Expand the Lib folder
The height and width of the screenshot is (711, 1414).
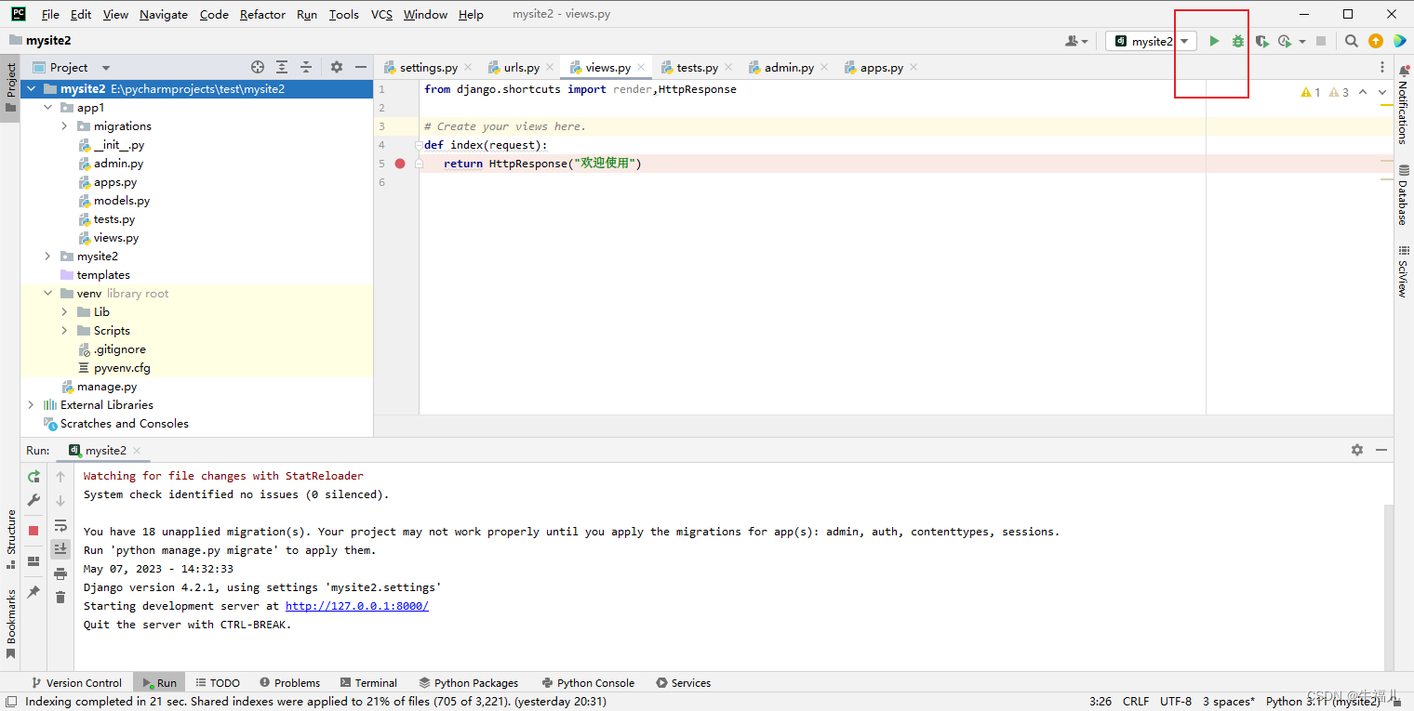(64, 312)
